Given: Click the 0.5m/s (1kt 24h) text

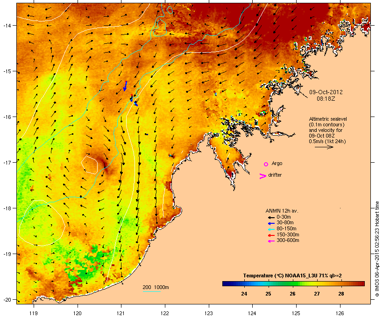Looking at the screenshot, I should click(327, 141).
